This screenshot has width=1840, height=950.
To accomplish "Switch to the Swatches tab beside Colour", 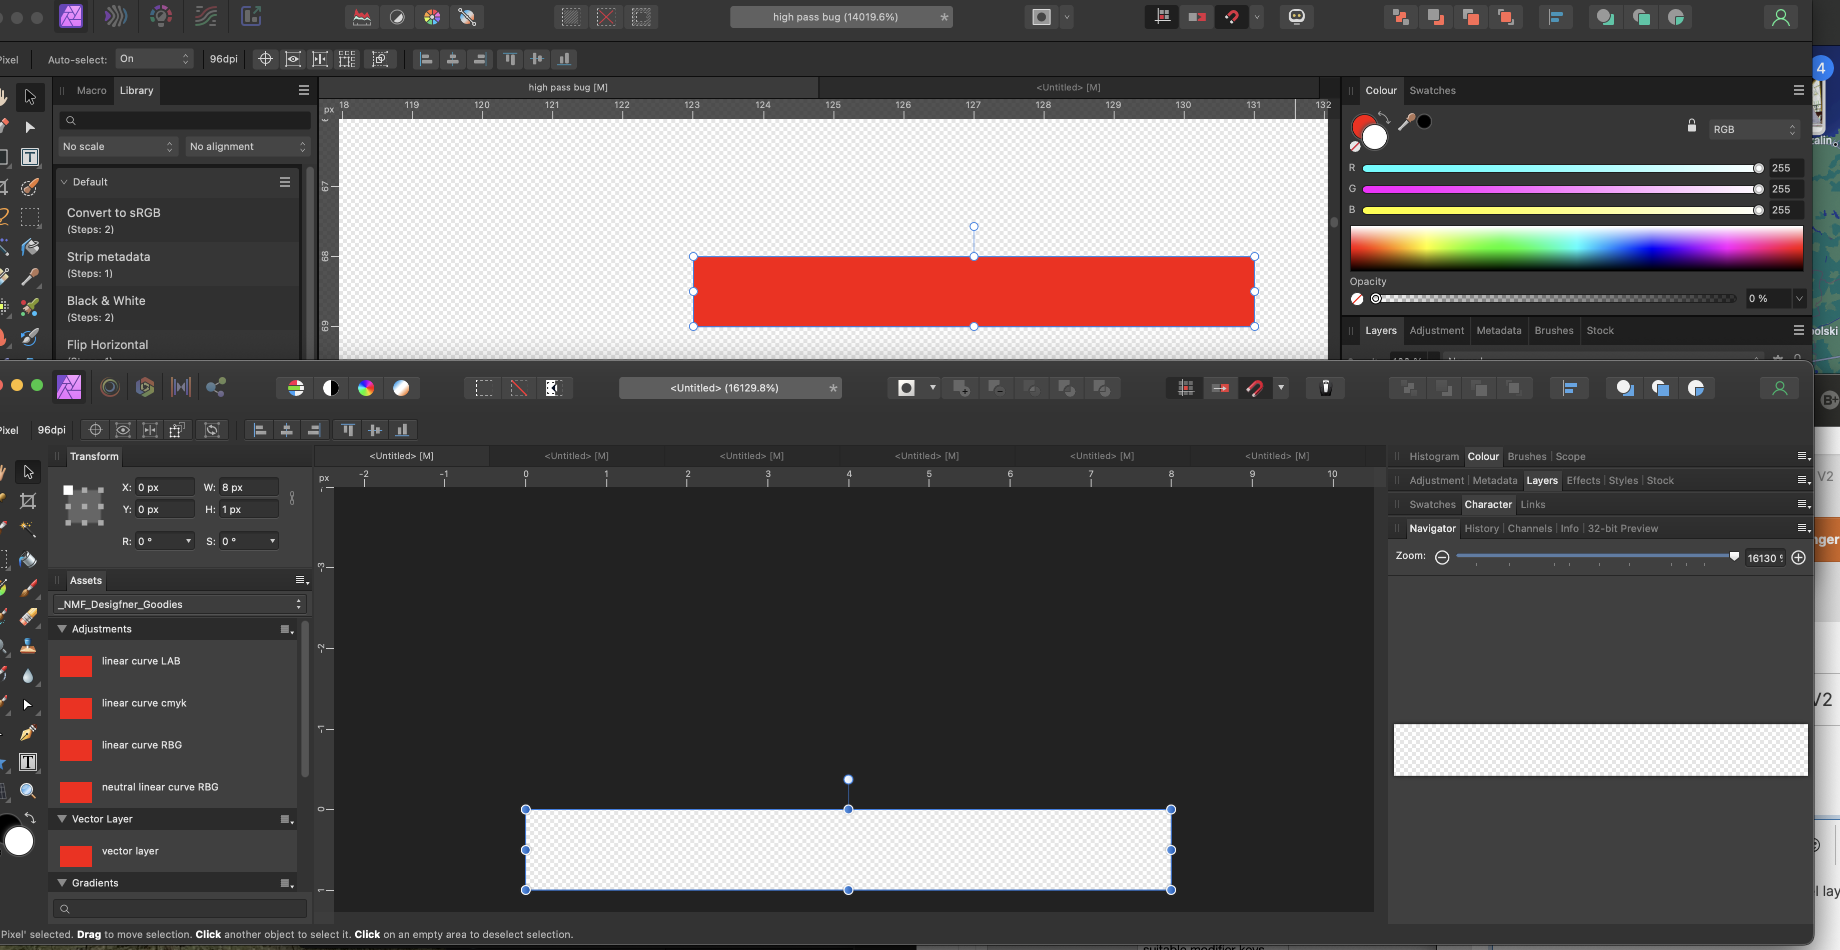I will point(1432,90).
